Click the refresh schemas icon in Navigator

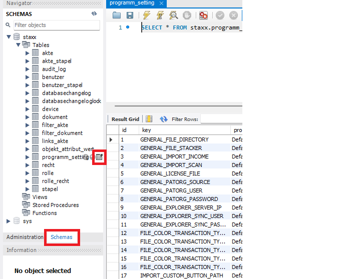click(x=94, y=14)
